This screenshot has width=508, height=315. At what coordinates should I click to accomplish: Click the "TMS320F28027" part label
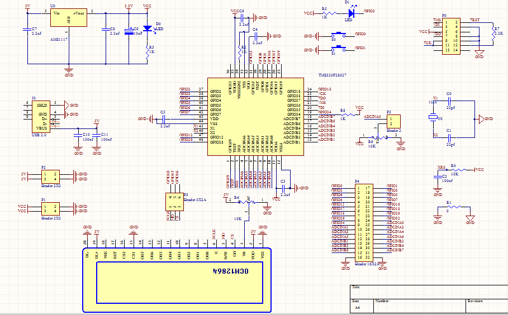(x=333, y=75)
